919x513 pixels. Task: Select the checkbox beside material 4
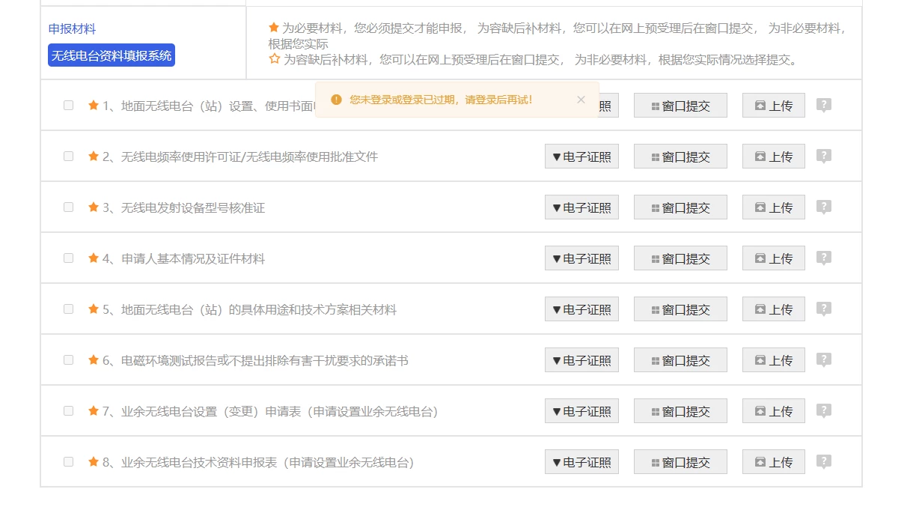[x=68, y=258]
